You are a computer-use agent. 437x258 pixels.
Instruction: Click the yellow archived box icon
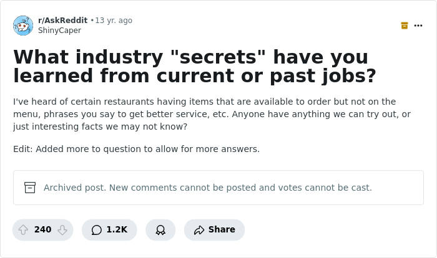(405, 26)
